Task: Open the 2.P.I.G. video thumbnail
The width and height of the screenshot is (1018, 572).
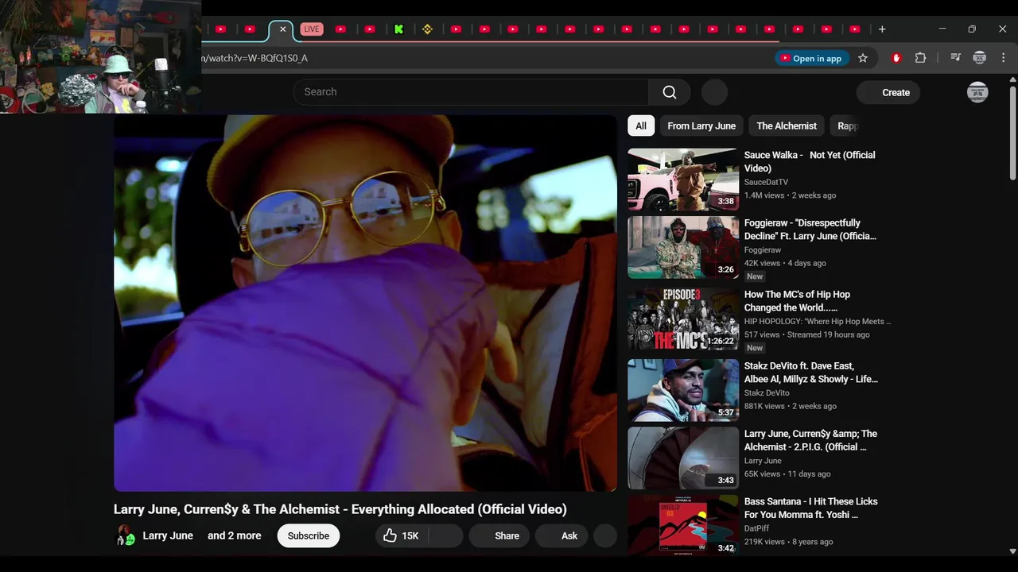Action: click(x=683, y=458)
